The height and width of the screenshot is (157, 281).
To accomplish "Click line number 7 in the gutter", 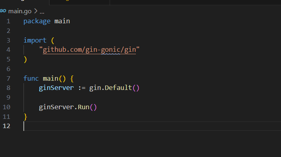I will [8, 79].
